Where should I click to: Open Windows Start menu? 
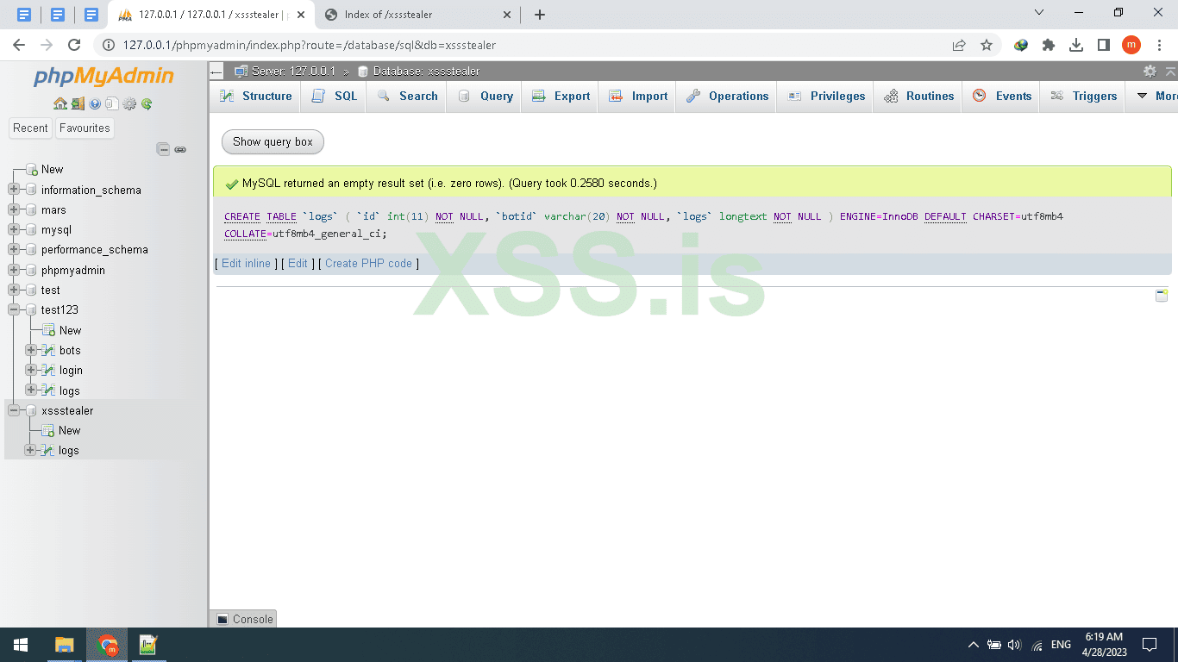pyautogui.click(x=21, y=645)
